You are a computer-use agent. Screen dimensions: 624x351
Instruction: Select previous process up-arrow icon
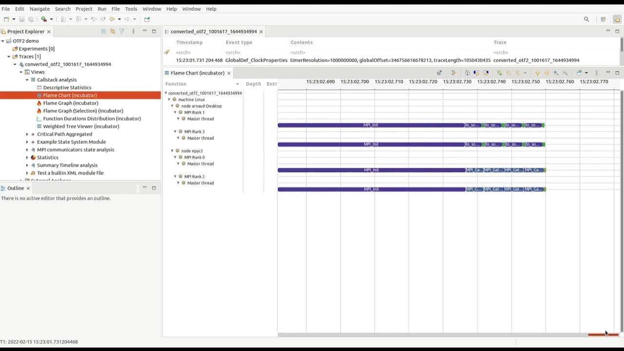[538, 73]
